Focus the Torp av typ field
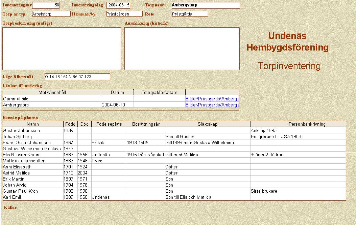Screen dimensions: 356x225 (x=51, y=14)
